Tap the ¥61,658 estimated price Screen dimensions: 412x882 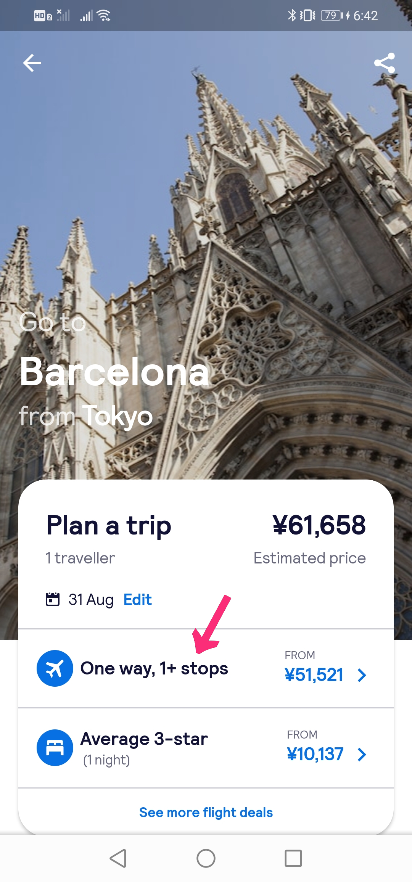pyautogui.click(x=319, y=525)
